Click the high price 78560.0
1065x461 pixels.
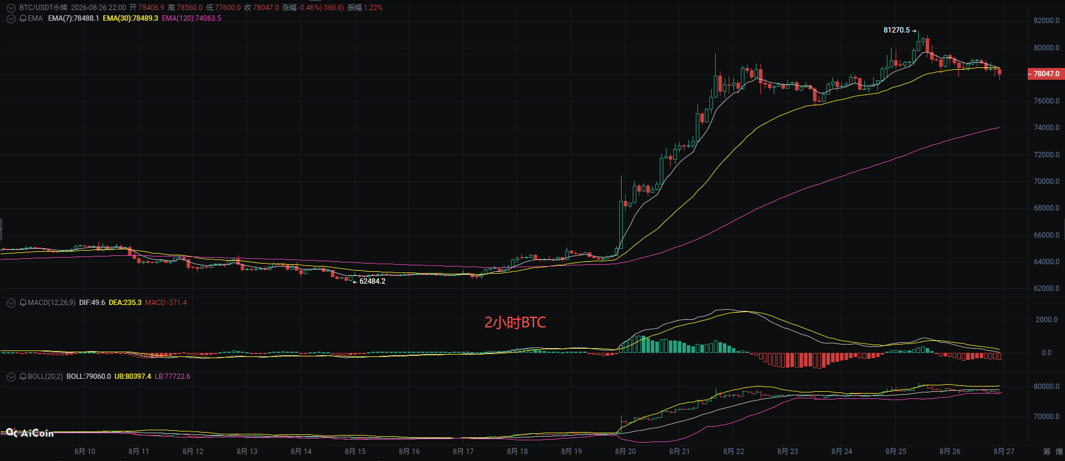click(x=189, y=8)
